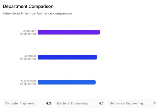Select the Electrical Engineering summary card label
Image resolution: width=161 pixels, height=111 pixels.
(72, 103)
